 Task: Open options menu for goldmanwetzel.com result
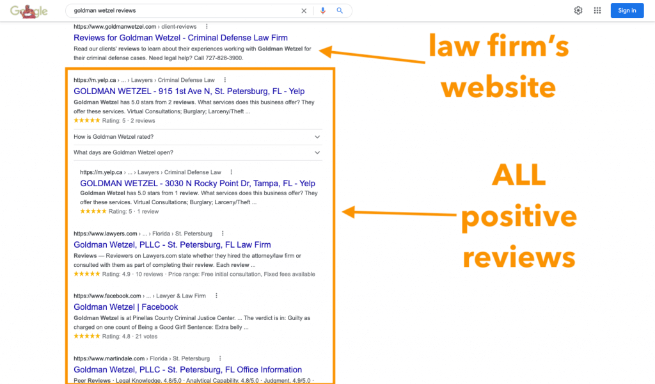click(x=207, y=26)
